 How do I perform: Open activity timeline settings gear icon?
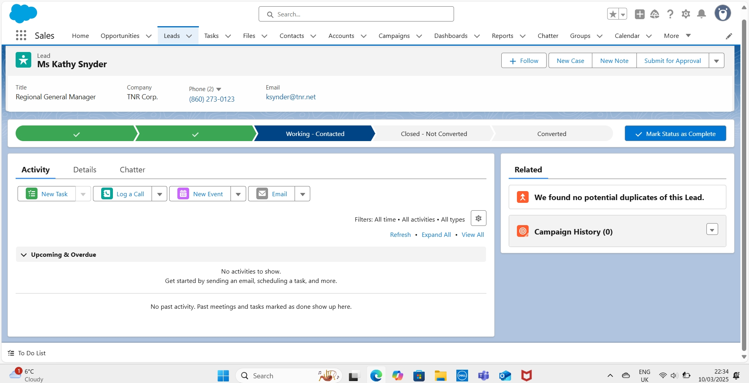click(x=478, y=218)
